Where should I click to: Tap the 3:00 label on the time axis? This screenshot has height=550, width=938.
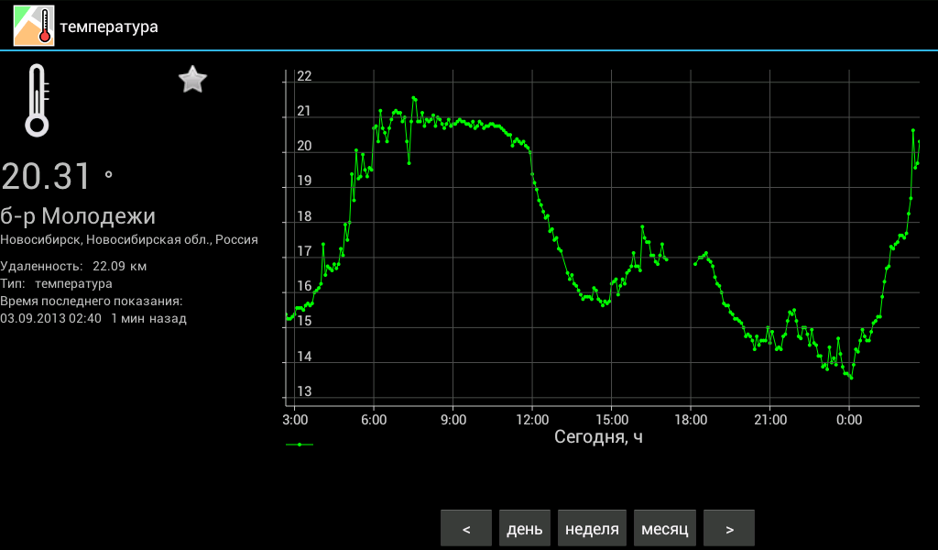(295, 420)
